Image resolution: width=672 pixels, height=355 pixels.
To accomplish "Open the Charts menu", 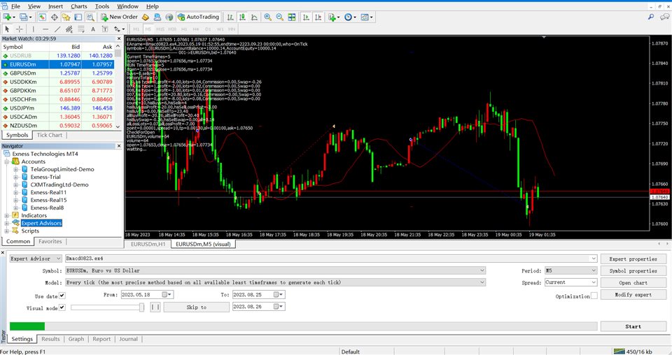I will [79, 6].
